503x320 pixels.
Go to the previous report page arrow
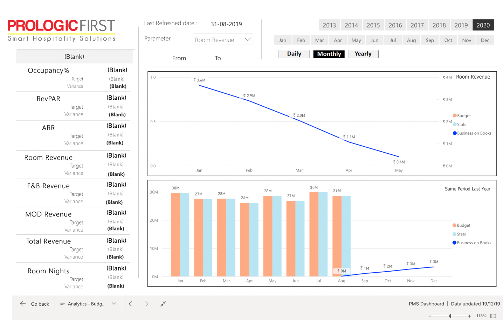(130, 304)
